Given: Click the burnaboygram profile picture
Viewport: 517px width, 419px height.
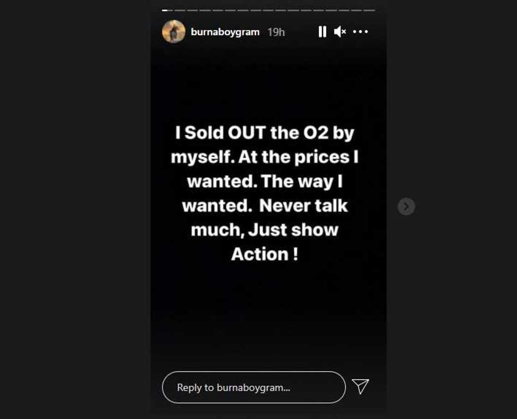Looking at the screenshot, I should 174,32.
